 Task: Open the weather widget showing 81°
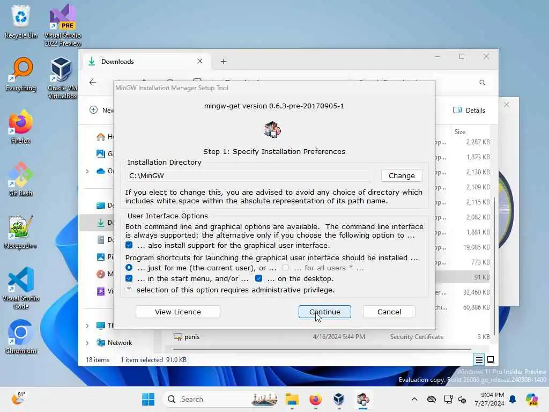pos(18,399)
